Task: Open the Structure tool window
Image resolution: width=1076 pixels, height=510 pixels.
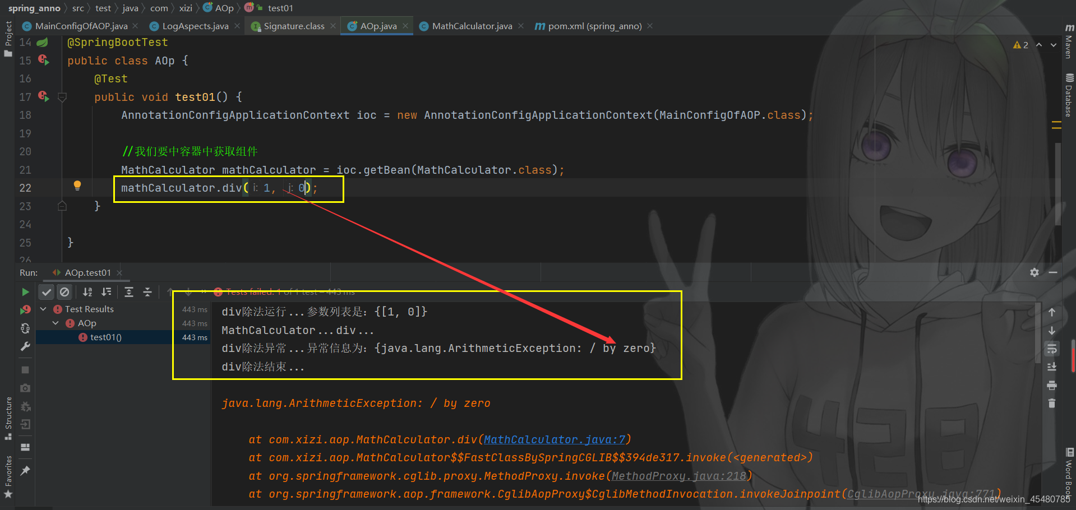Action: click(8, 418)
